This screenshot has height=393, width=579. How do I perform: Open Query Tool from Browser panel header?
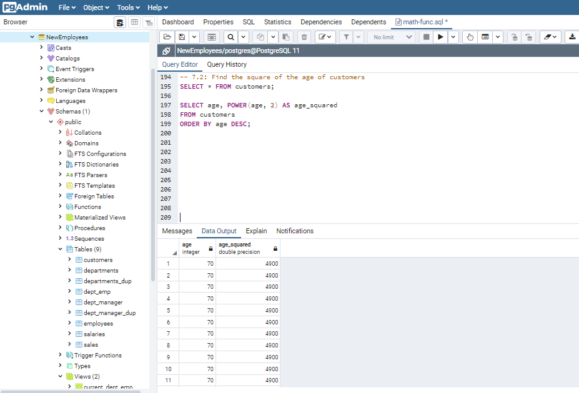[120, 22]
